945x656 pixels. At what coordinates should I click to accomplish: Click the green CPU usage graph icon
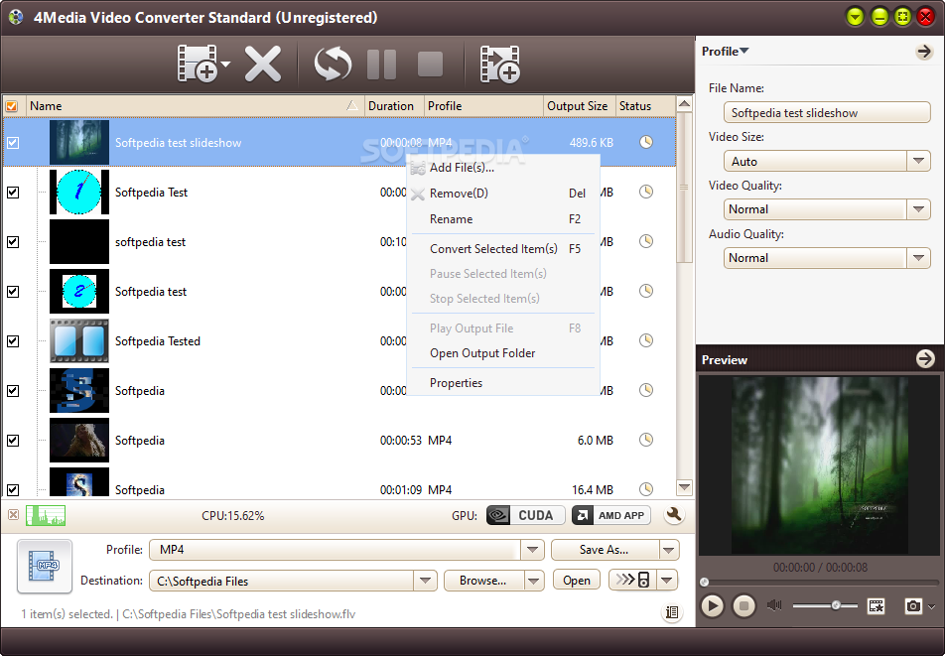coord(46,516)
